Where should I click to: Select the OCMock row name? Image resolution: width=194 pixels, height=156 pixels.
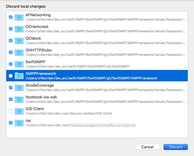(x=33, y=38)
